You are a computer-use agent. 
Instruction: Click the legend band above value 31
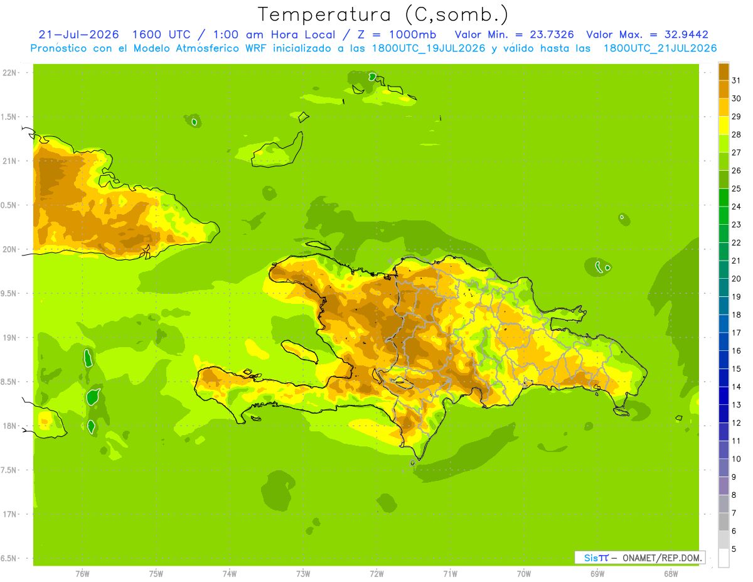click(x=724, y=71)
